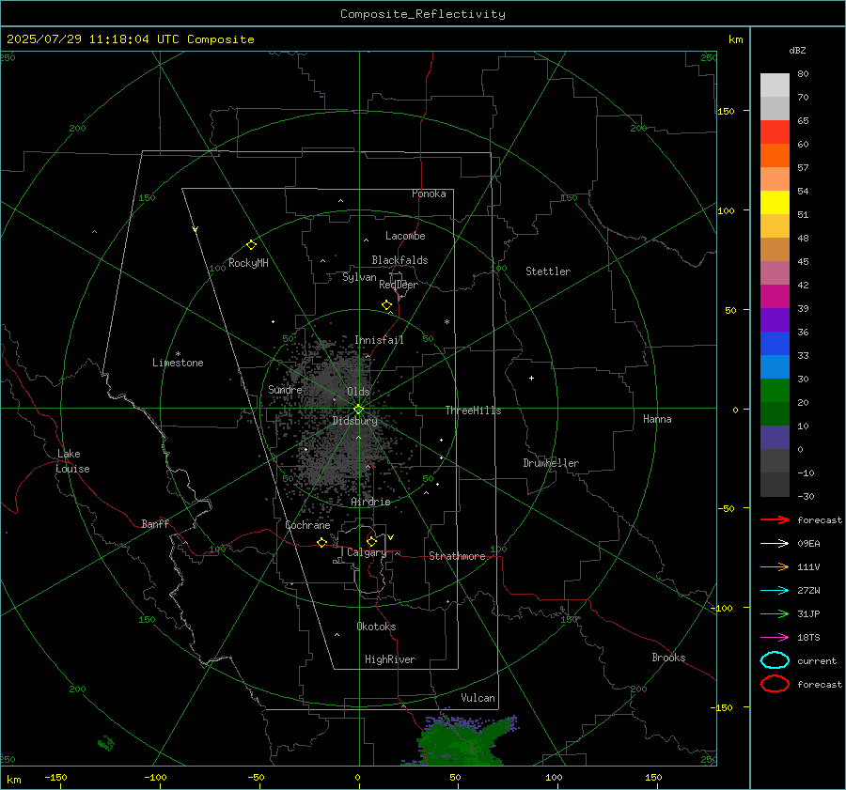The height and width of the screenshot is (790, 846).
Task: Click the yellow diamond marker below Cochrane
Action: click(321, 543)
